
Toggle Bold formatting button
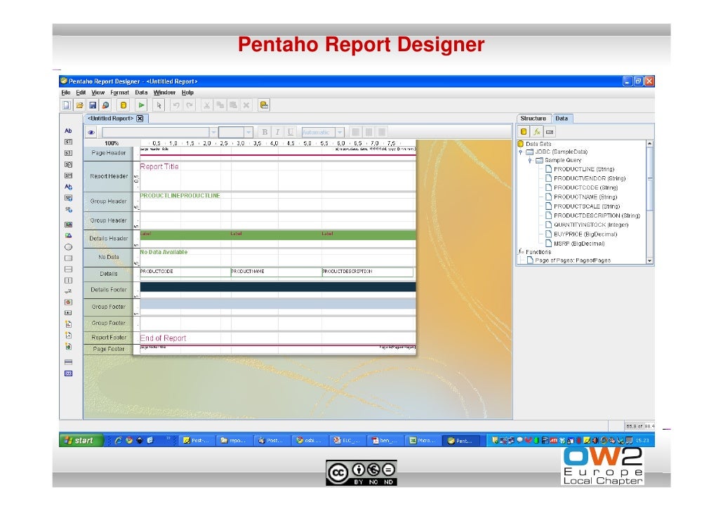point(265,133)
